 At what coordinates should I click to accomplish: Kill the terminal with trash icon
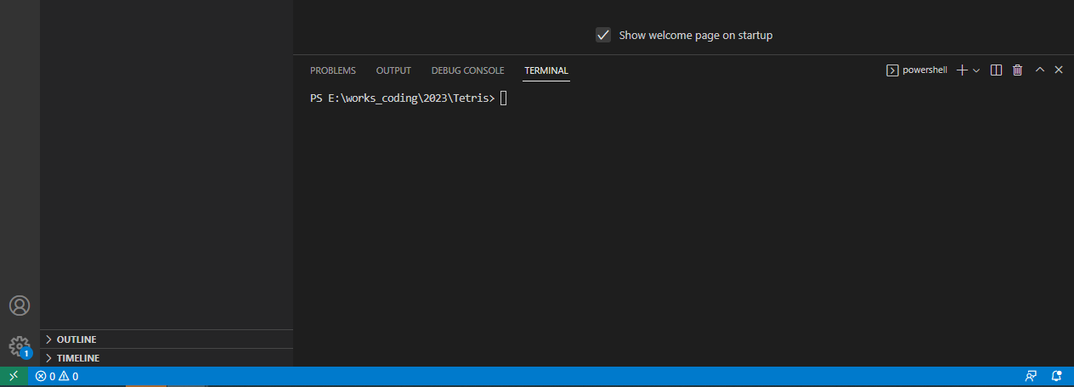point(1018,70)
